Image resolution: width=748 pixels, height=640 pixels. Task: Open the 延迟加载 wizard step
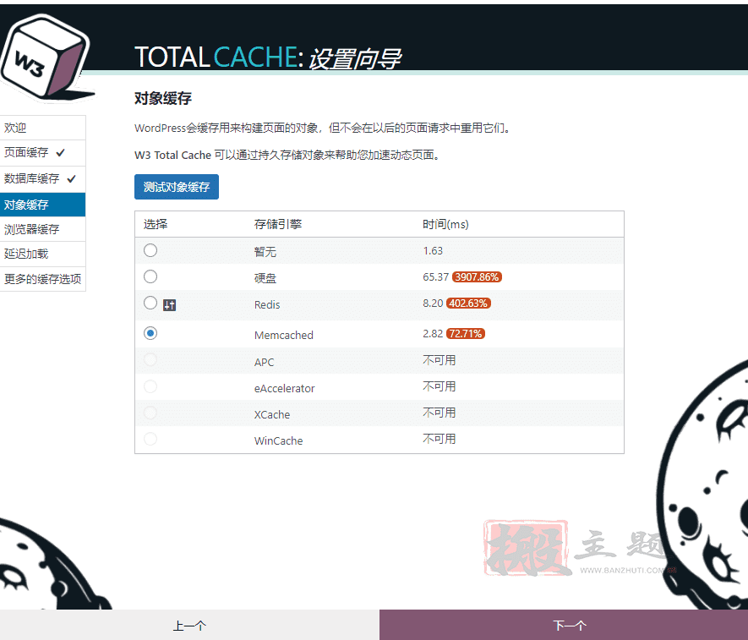pyautogui.click(x=43, y=254)
